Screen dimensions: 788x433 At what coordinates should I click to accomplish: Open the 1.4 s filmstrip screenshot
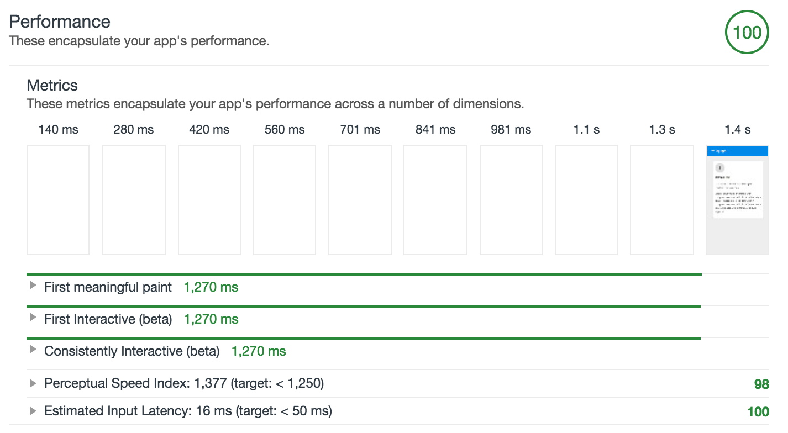pyautogui.click(x=737, y=200)
